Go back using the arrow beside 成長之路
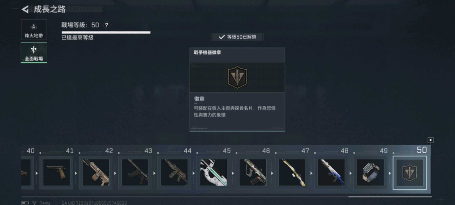The image size is (455, 205). [25, 9]
